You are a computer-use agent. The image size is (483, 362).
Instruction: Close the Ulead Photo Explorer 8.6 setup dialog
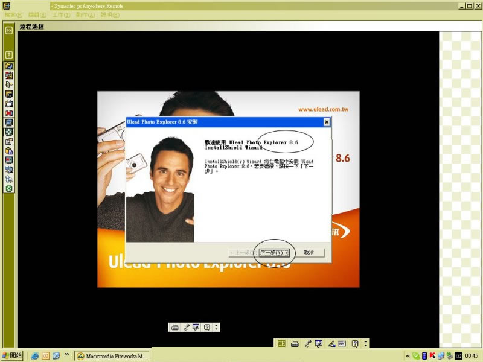327,122
